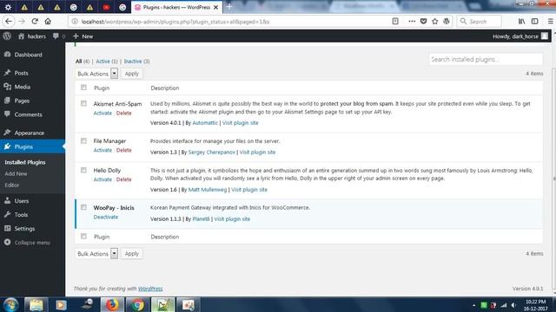Viewport: 556px width, 312px height.
Task: Open the WordPress logo menu in admin bar
Action: pos(7,36)
